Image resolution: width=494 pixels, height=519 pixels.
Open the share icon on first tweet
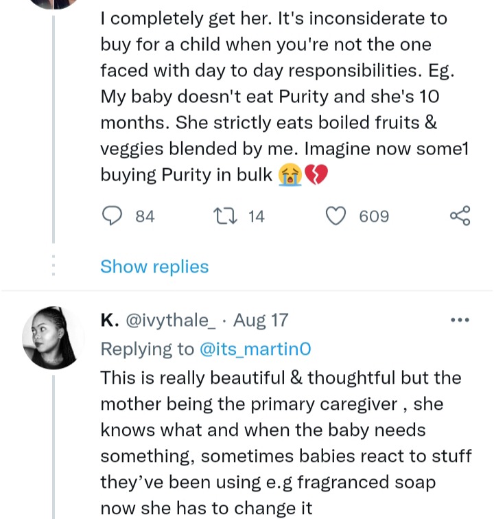[x=460, y=216]
